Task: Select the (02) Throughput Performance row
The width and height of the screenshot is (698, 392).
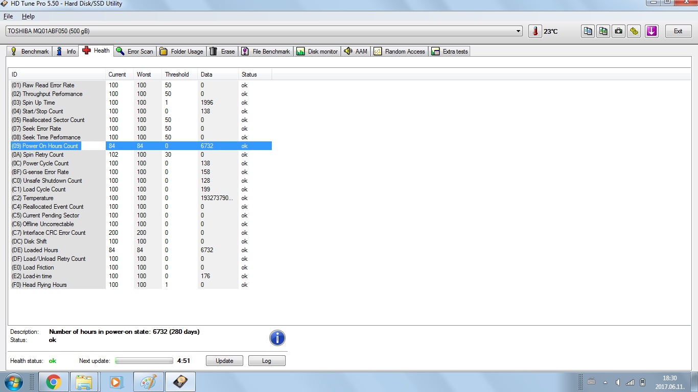Action: click(141, 94)
